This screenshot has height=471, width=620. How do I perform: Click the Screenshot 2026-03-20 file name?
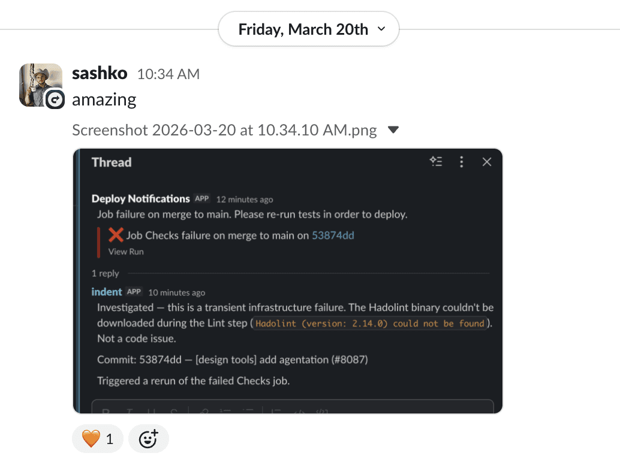click(x=224, y=130)
